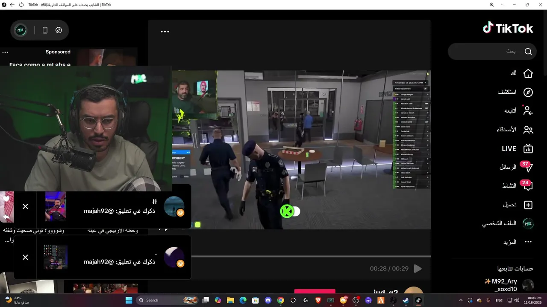The height and width of the screenshot is (307, 547).
Task: Show hidden system tray icons chevron
Action: (x=461, y=300)
